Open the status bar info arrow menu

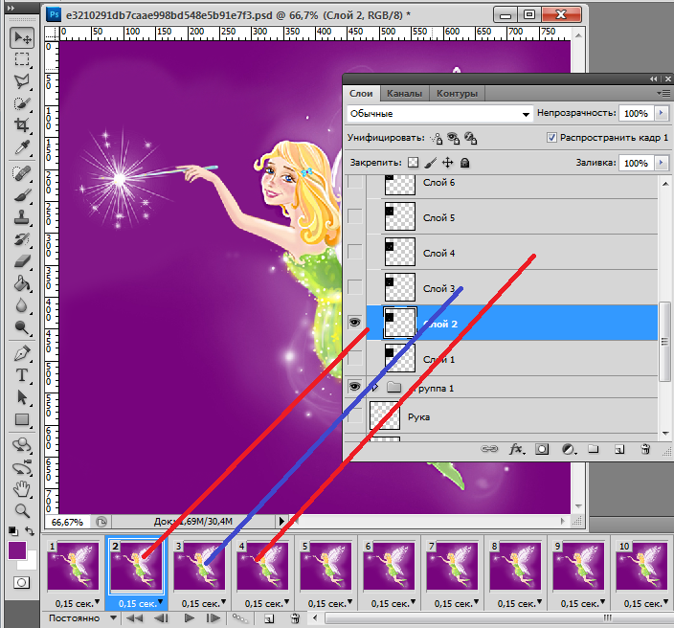pos(281,522)
